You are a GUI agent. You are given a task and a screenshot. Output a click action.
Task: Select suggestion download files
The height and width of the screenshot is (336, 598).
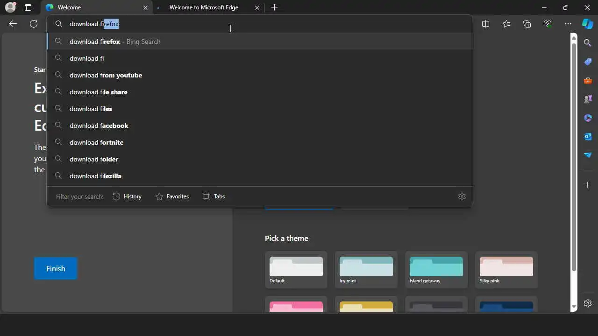260,109
